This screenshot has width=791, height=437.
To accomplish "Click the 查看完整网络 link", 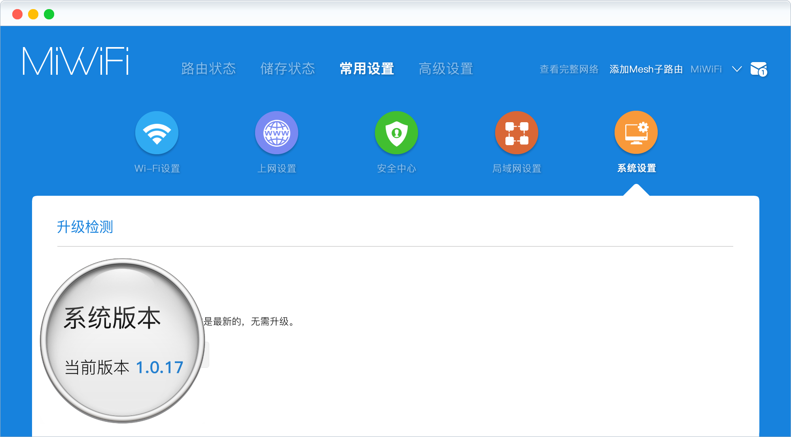I will point(569,69).
